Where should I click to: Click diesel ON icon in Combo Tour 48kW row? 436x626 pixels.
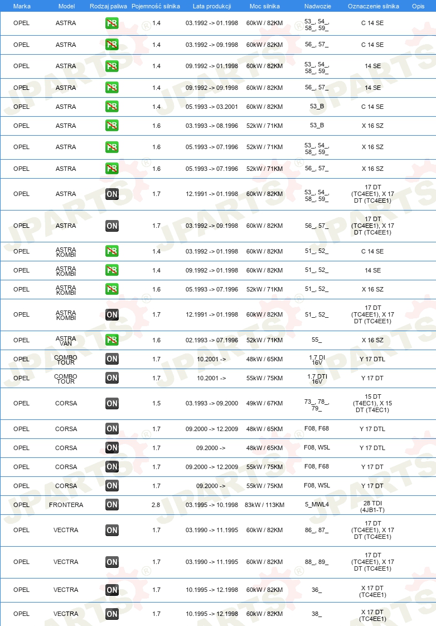point(112,359)
